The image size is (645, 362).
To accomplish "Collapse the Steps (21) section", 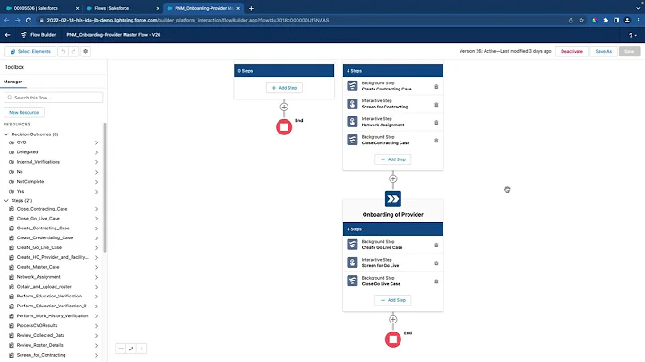I will [x=6, y=201].
